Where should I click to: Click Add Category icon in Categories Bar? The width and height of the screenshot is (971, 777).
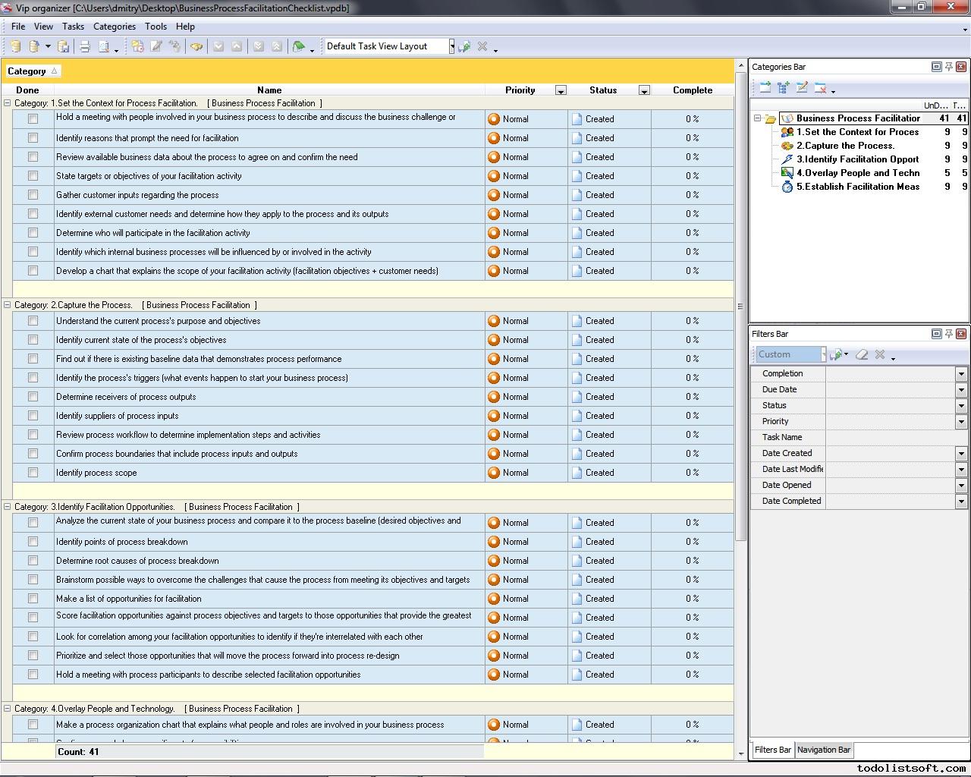coord(765,88)
